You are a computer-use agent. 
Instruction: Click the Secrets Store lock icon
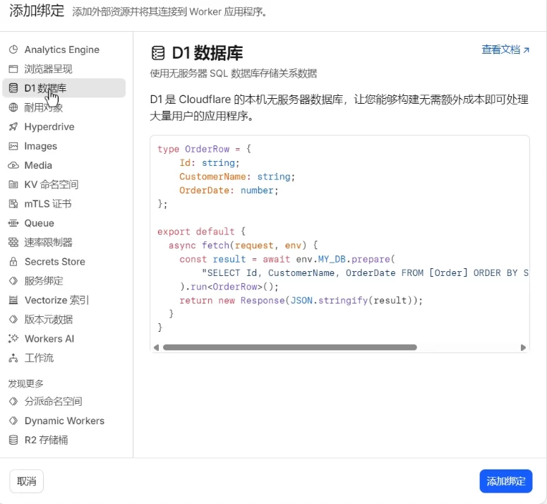point(13,262)
